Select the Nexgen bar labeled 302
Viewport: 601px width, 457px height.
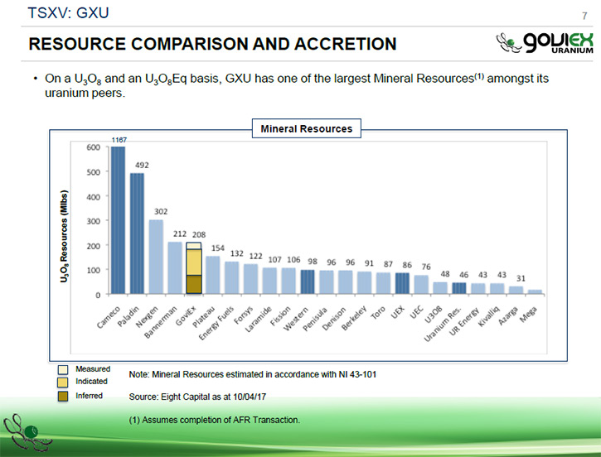(x=156, y=257)
